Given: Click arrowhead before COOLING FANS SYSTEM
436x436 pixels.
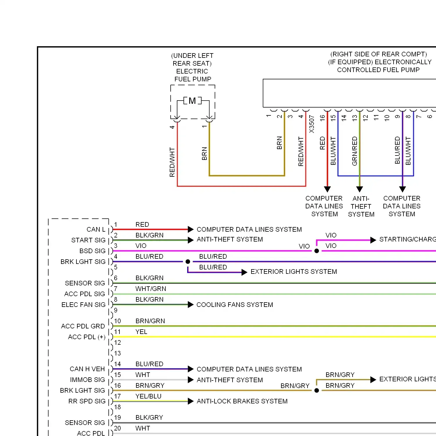Looking at the screenshot, I should click(191, 305).
